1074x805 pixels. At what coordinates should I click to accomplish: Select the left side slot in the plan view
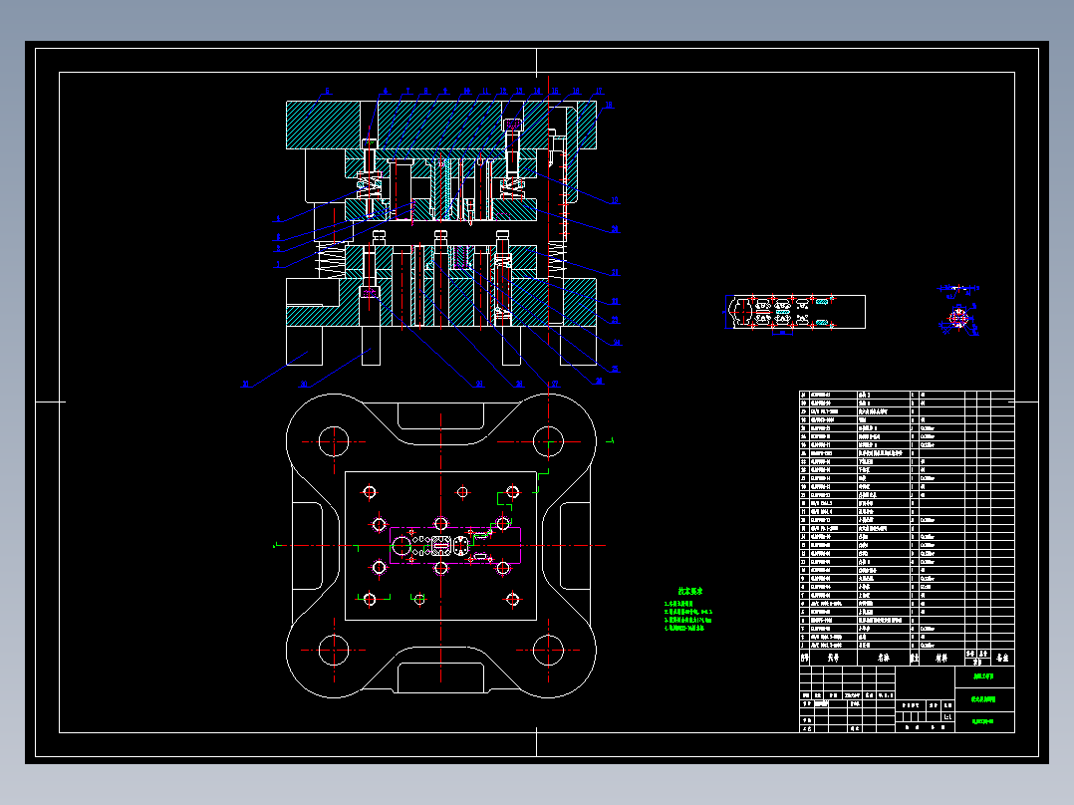(x=308, y=545)
